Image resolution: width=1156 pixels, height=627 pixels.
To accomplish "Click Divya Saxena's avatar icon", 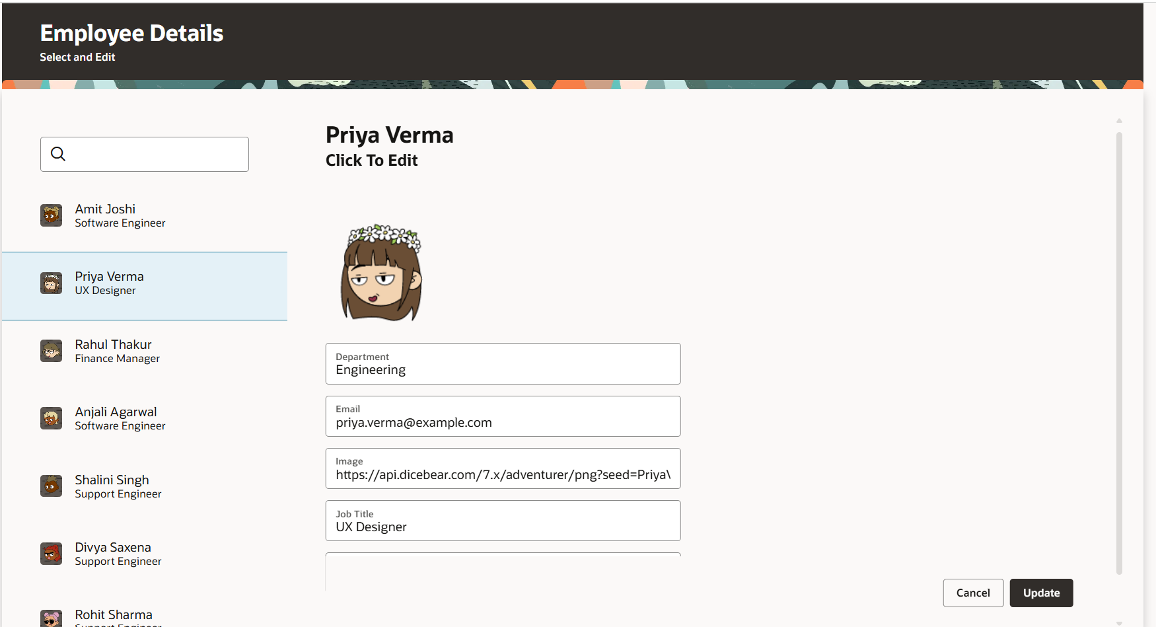I will (51, 554).
